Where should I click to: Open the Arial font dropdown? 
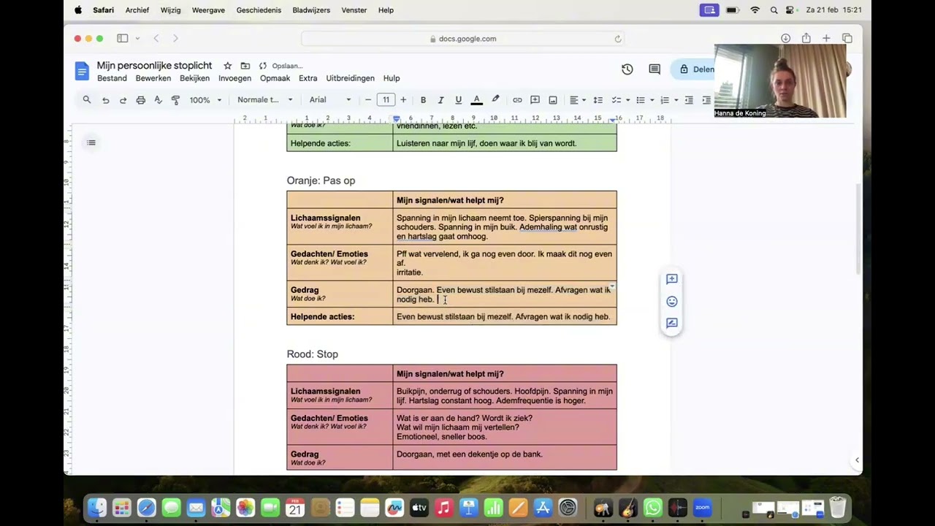coord(329,100)
